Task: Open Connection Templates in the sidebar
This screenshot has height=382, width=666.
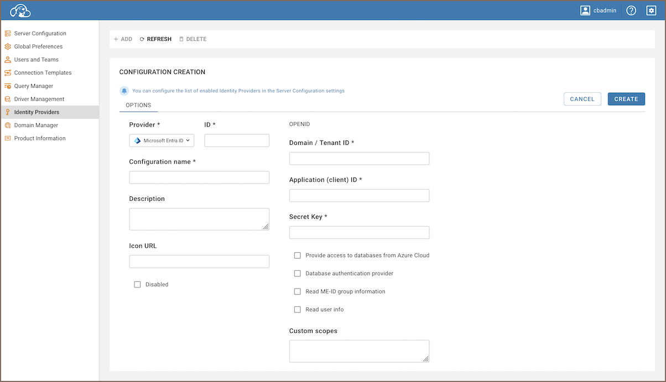Action: (x=43, y=73)
